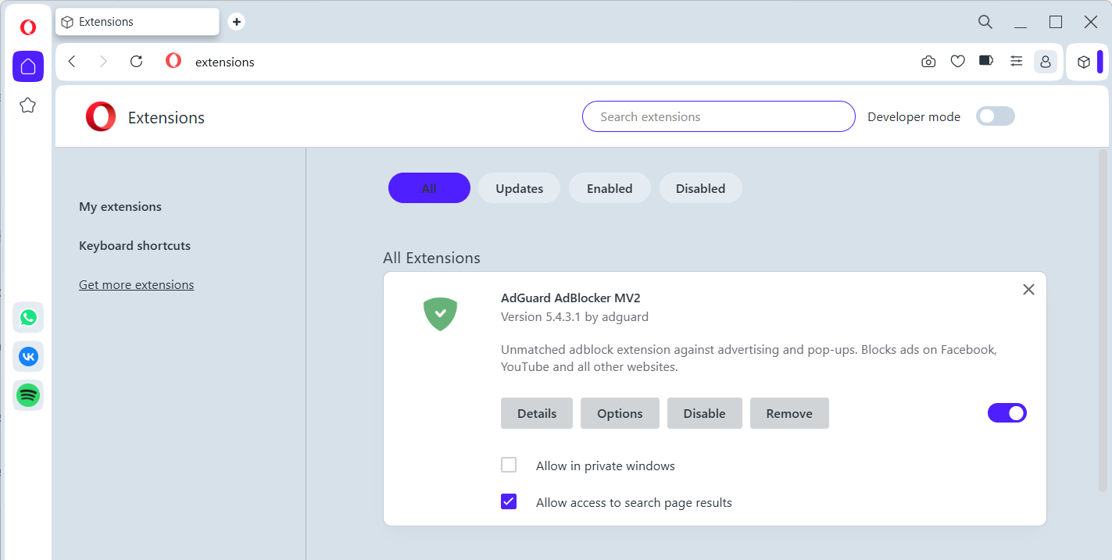Screen dimensions: 1112x560
Task: Click the AdGuard green shield icon
Action: (x=441, y=314)
